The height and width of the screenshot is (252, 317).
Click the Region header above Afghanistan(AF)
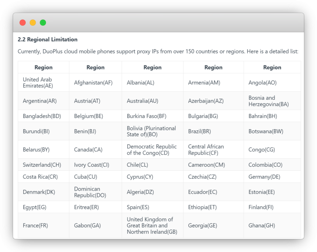[95, 67]
